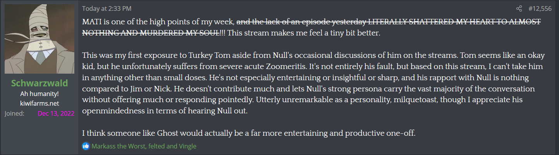Click the share post icon
Image resolution: width=559 pixels, height=155 pixels.
pyautogui.click(x=519, y=8)
